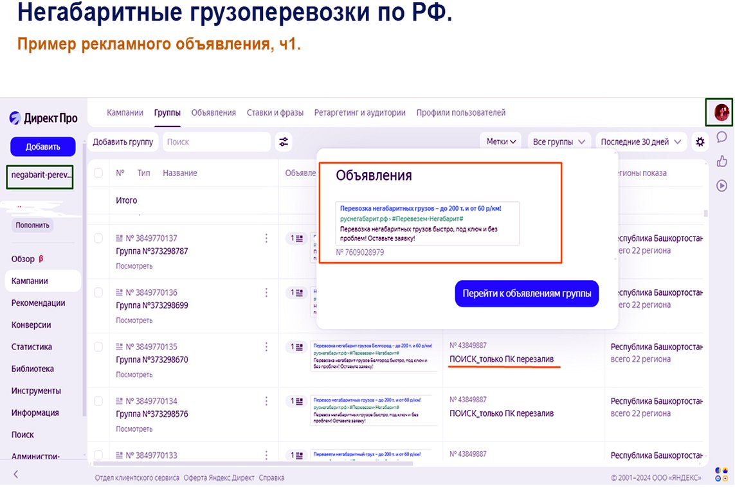This screenshot has width=735, height=487.
Task: Click the Поиск search input field
Action: pos(216,142)
